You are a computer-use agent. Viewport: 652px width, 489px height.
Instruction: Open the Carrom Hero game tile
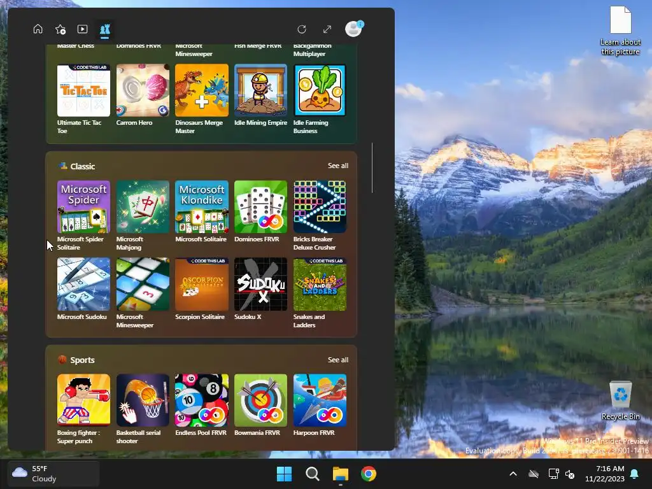click(143, 96)
